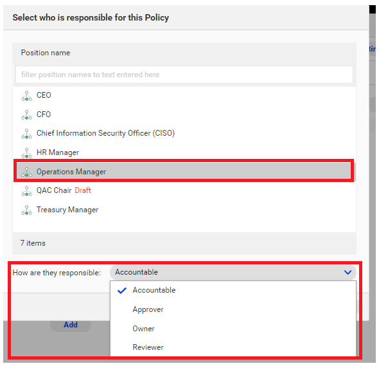Choose Approver from the dropdown list
Viewport: 379px width, 366px height.
click(148, 309)
